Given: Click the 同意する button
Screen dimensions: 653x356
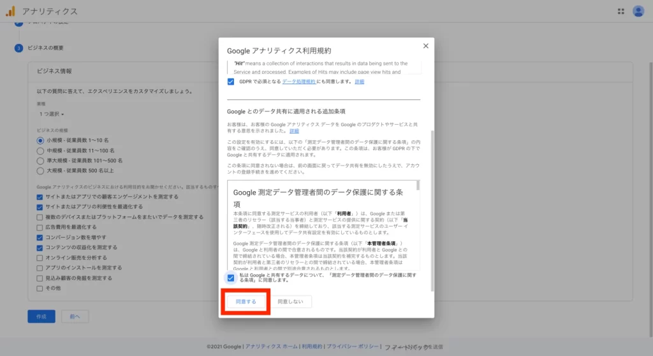Looking at the screenshot, I should [x=246, y=302].
